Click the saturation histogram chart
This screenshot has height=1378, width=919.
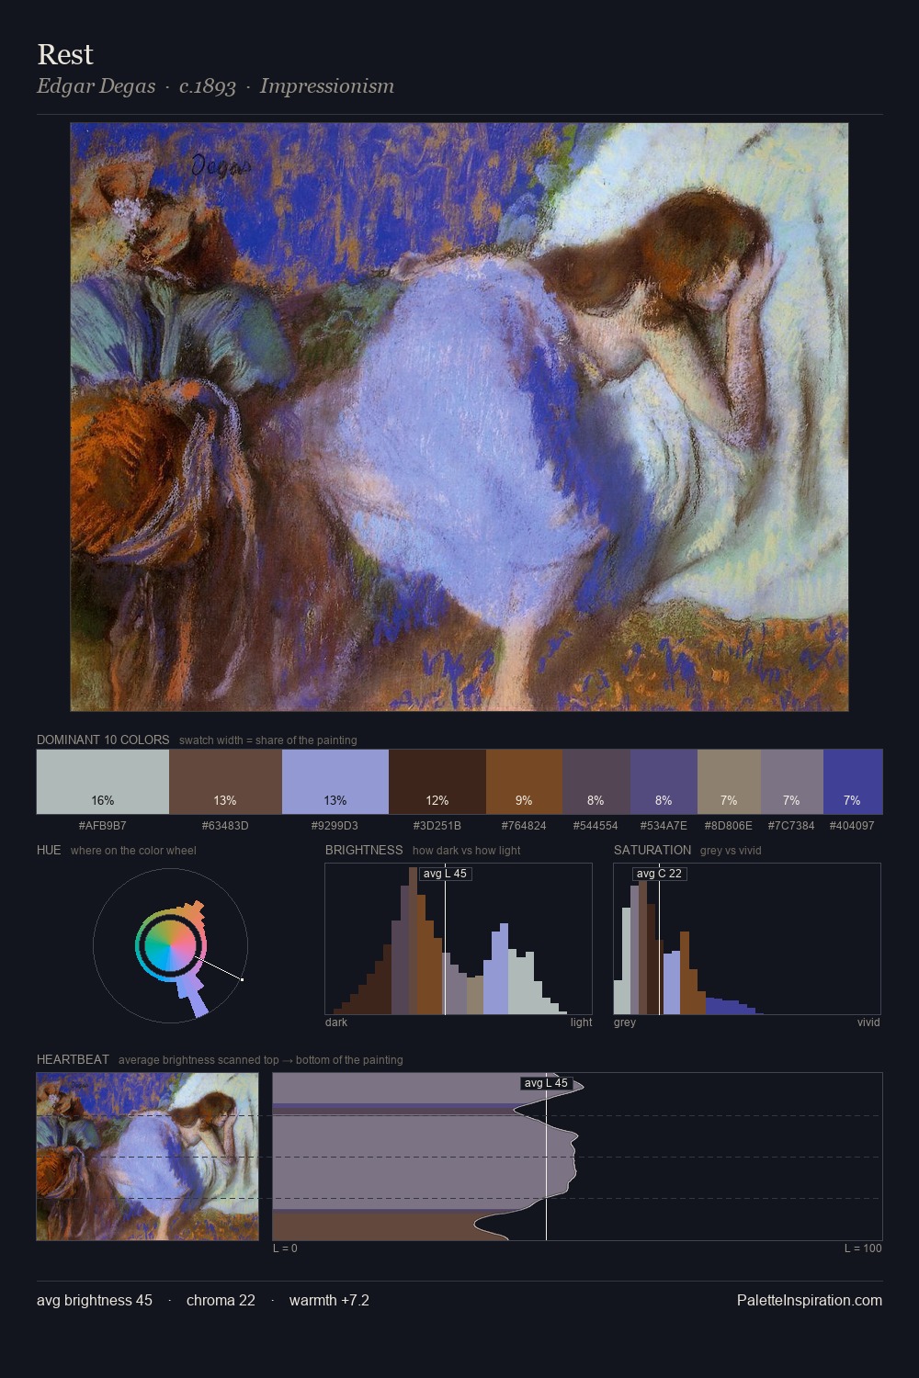[x=747, y=939]
